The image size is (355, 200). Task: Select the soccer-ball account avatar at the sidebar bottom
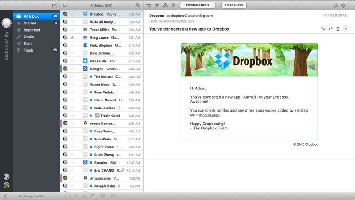6,176
